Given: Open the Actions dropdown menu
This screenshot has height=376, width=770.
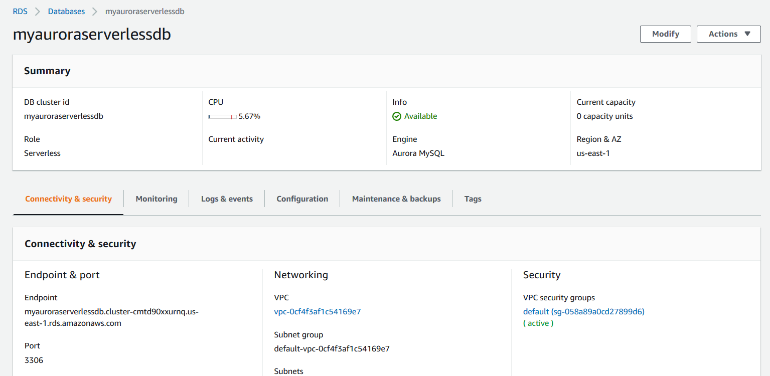Looking at the screenshot, I should pos(728,34).
